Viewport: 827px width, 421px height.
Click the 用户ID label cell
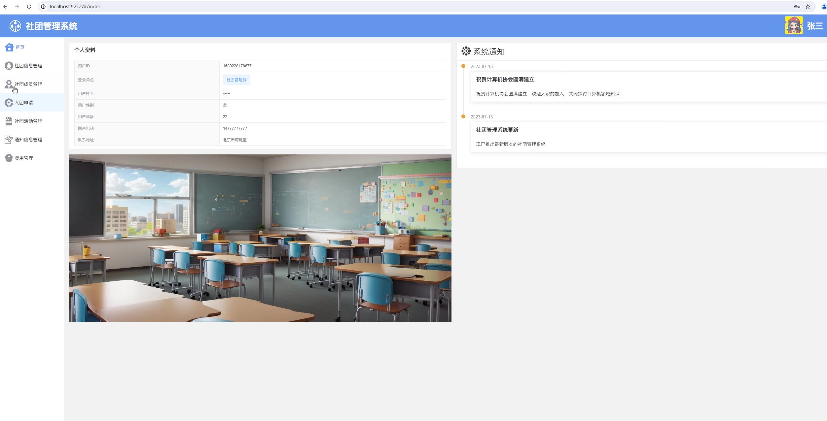tap(147, 66)
